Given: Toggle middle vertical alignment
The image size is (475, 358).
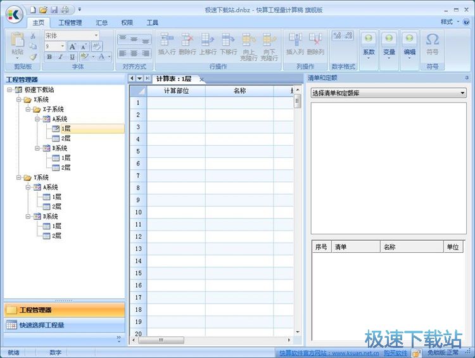Looking at the screenshot, I should point(134,39).
